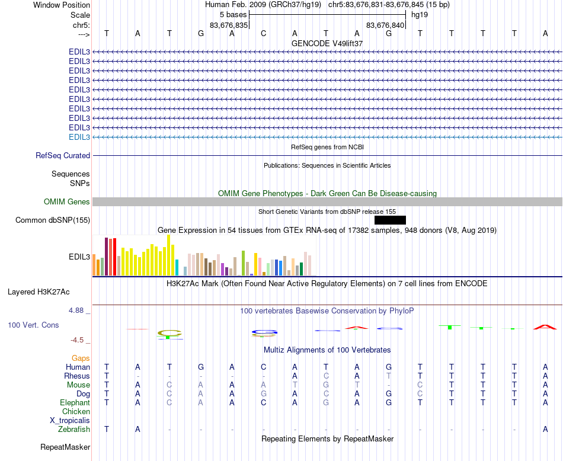Click the H3K27Ac Mark ENCODE track title

point(327,284)
